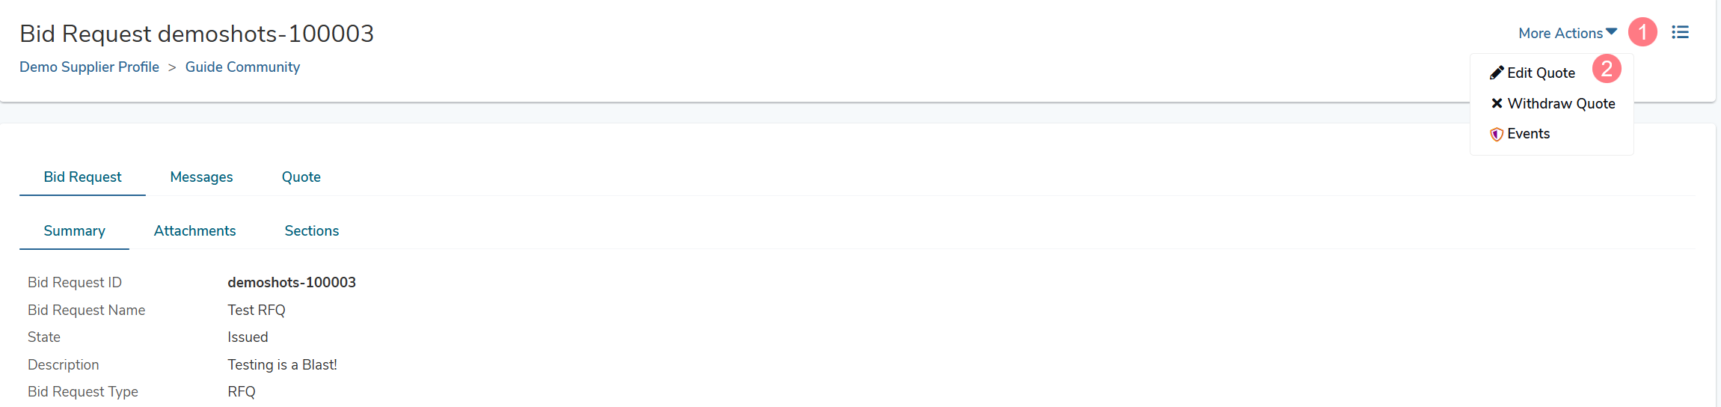Click the red step 1 marker badge
Image resolution: width=1721 pixels, height=407 pixels.
click(1642, 32)
